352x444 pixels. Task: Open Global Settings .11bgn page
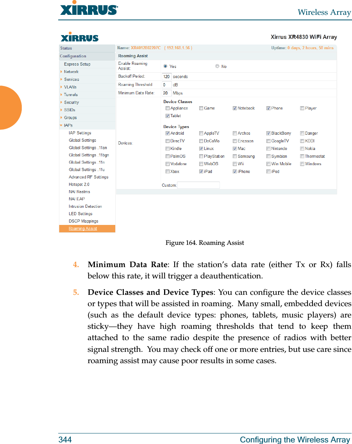[x=89, y=155]
